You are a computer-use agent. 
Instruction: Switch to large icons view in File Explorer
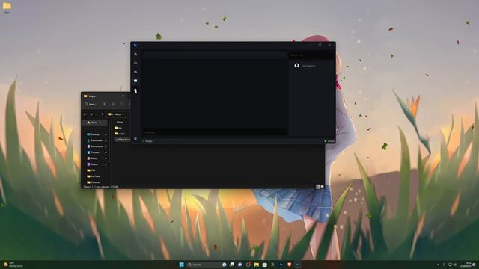[x=322, y=187]
